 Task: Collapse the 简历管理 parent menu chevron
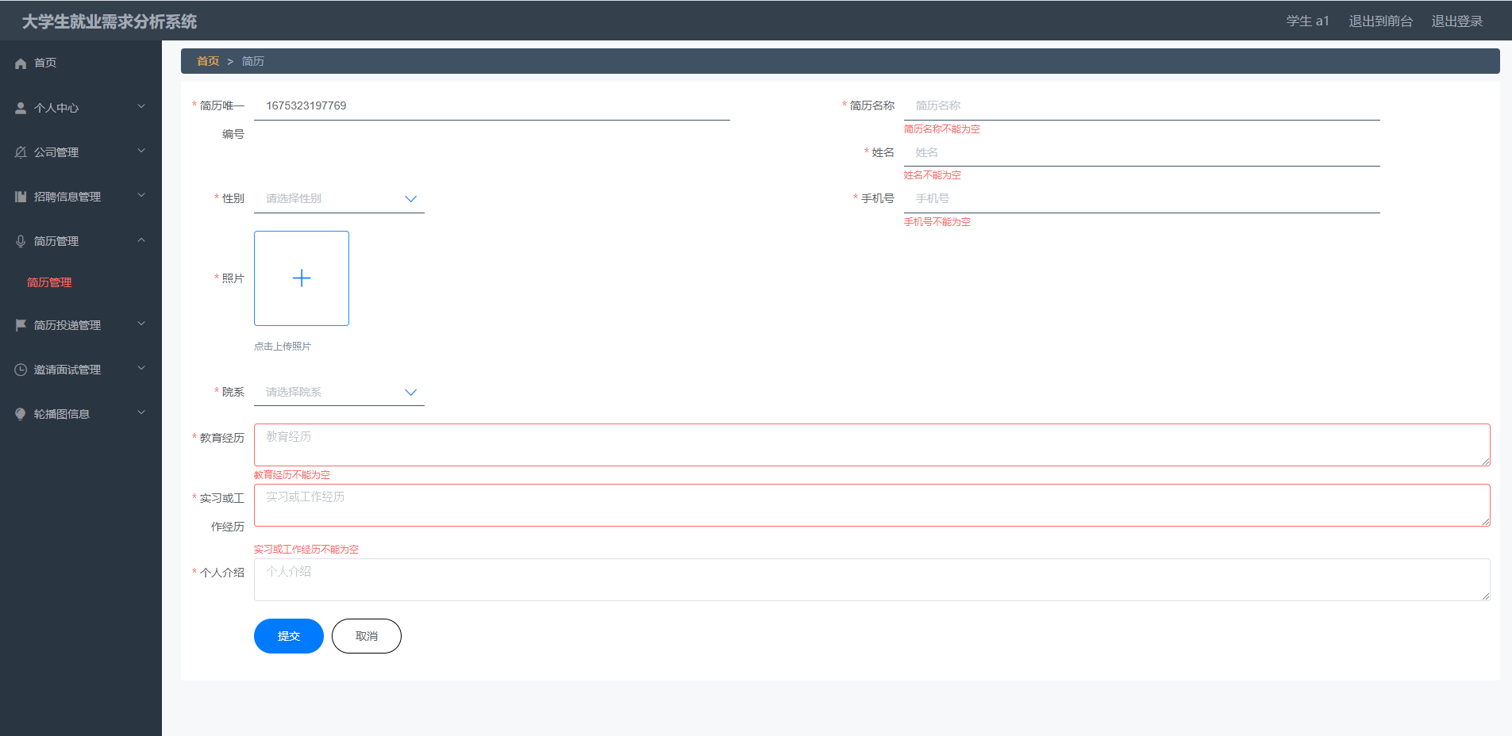(x=141, y=240)
